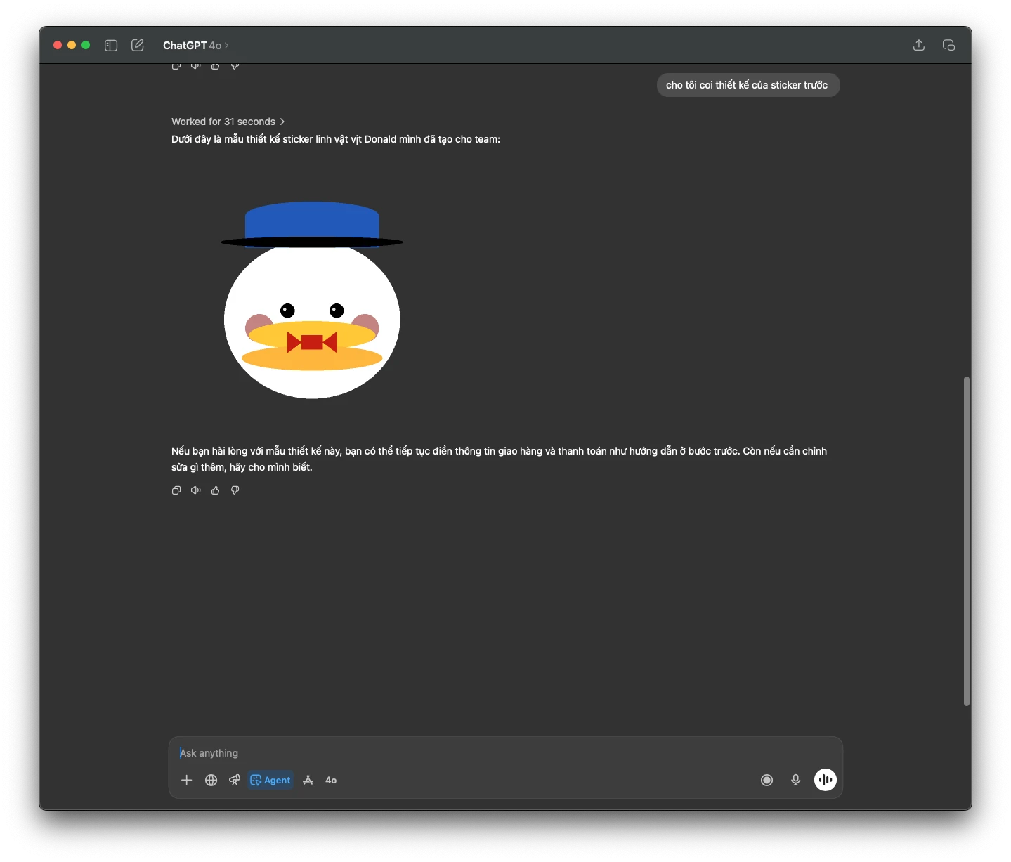Give thumbs up to sticker response
1011x862 pixels.
[x=216, y=490]
